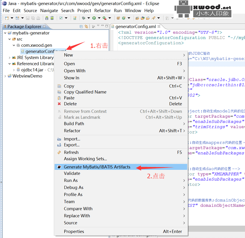Screen dimensions: 245x238
Task: Open the Show In submenu
Action: (121, 78)
